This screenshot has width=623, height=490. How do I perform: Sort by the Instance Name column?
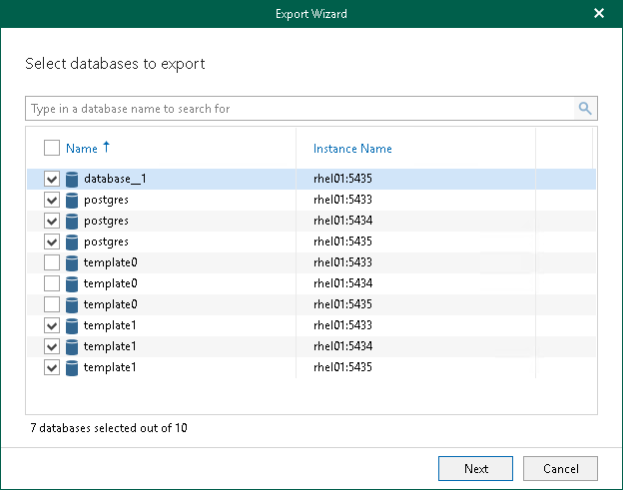pos(352,149)
